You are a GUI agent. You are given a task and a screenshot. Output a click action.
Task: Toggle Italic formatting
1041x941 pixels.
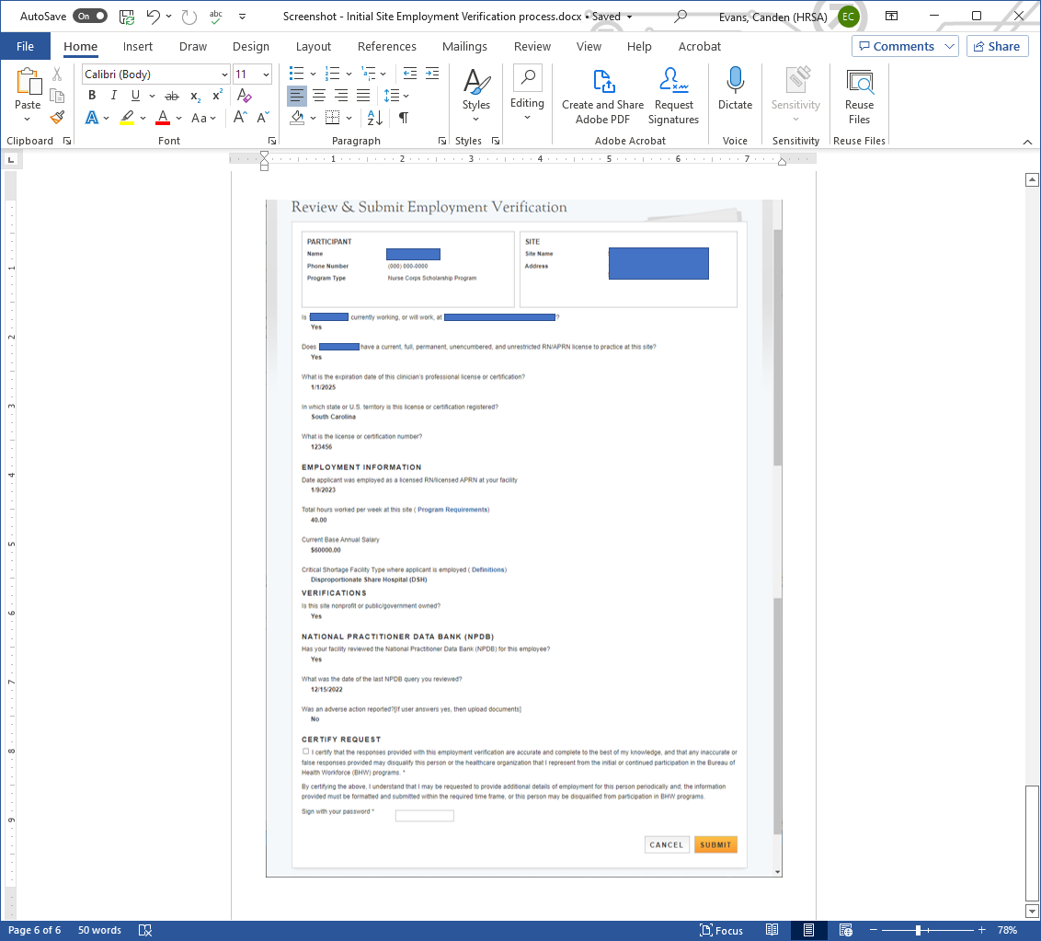click(114, 96)
